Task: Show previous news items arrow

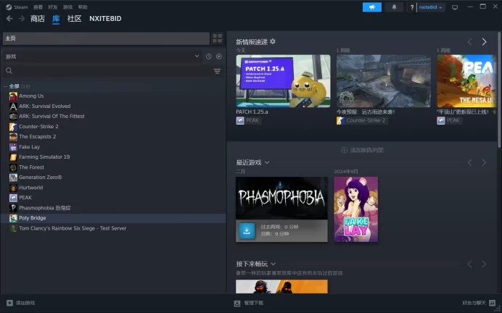Action: click(x=469, y=42)
